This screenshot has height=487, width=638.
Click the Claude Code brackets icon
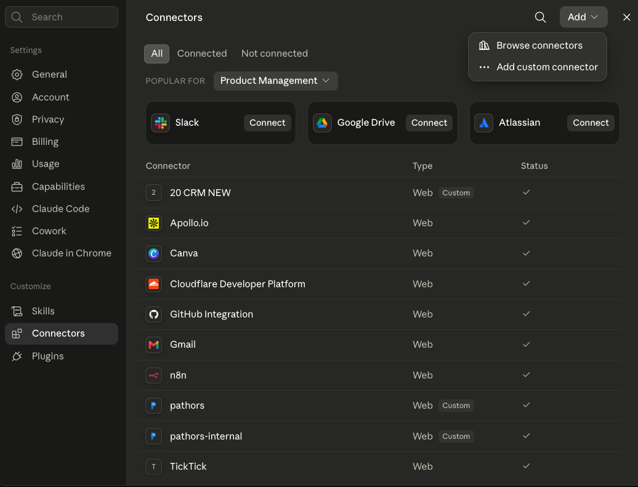pos(17,209)
